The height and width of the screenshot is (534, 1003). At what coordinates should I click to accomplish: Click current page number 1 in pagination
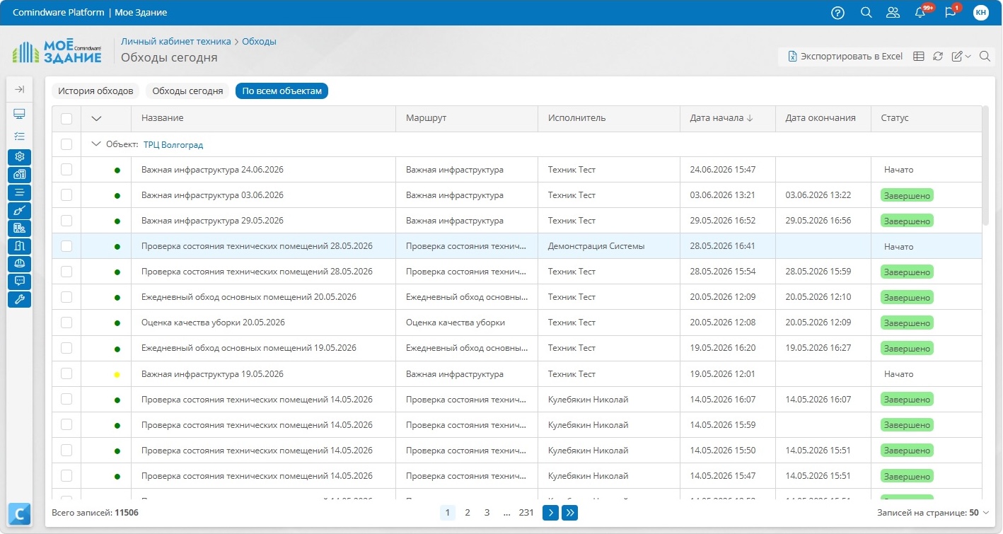pos(448,513)
